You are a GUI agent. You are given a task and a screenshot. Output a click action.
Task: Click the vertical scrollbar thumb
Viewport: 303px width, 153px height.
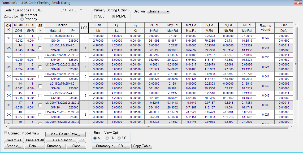pos(296,64)
